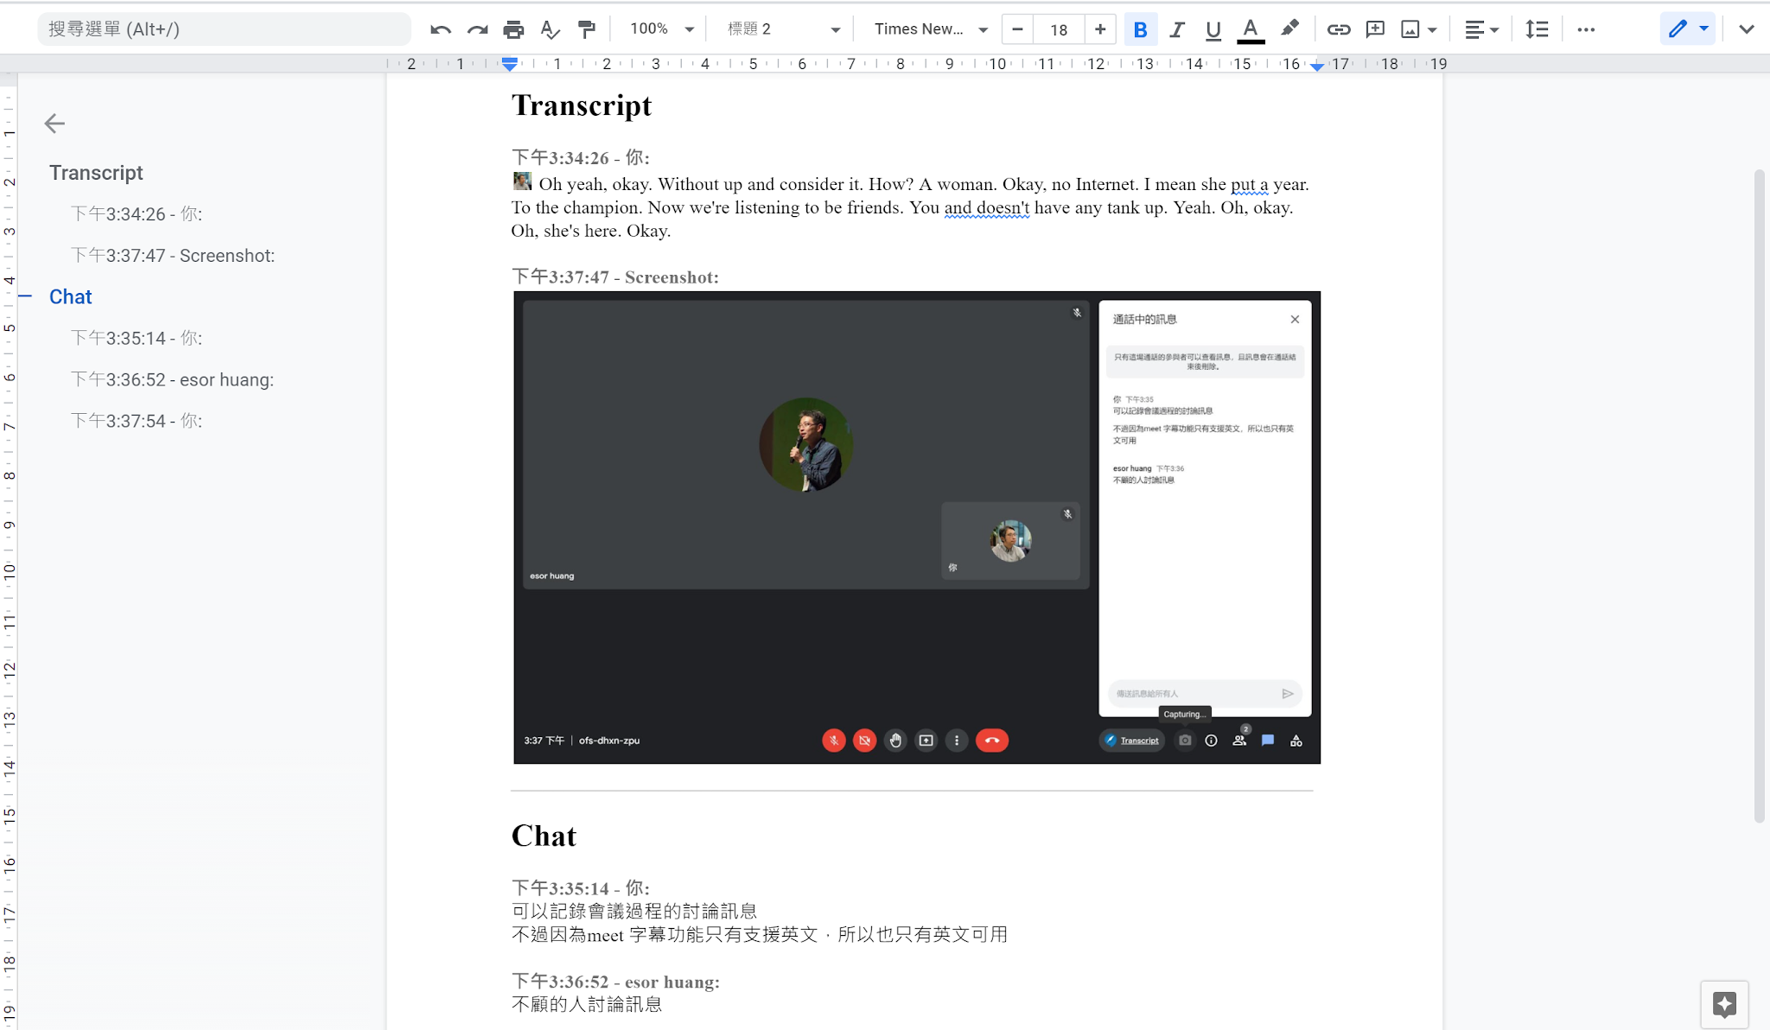Open the text color picker
Image resolution: width=1770 pixels, height=1030 pixels.
click(x=1250, y=29)
